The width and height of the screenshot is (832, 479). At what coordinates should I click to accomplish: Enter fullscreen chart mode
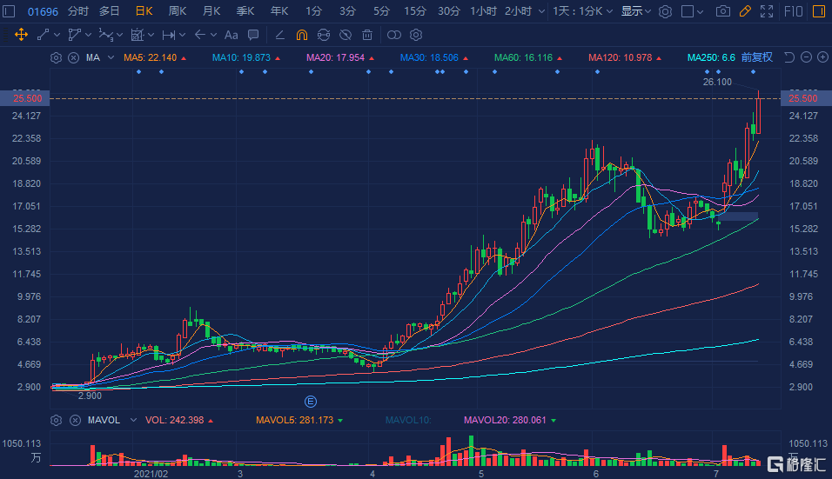click(766, 11)
